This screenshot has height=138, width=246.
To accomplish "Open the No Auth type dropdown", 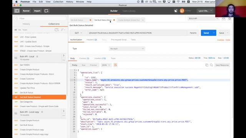I will (x=127, y=49).
